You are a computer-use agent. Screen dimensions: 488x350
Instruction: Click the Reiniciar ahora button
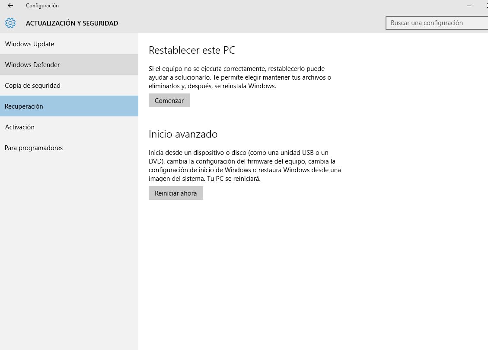click(x=175, y=193)
